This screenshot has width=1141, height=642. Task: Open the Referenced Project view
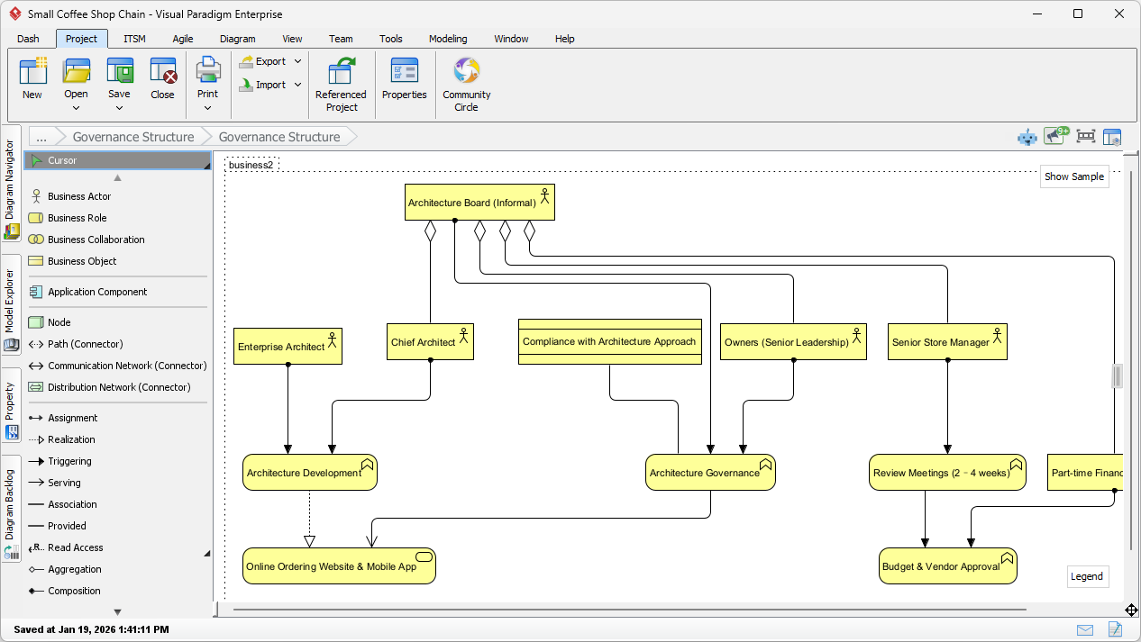tap(341, 81)
